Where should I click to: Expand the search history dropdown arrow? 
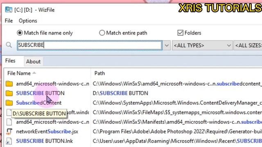coord(167,45)
